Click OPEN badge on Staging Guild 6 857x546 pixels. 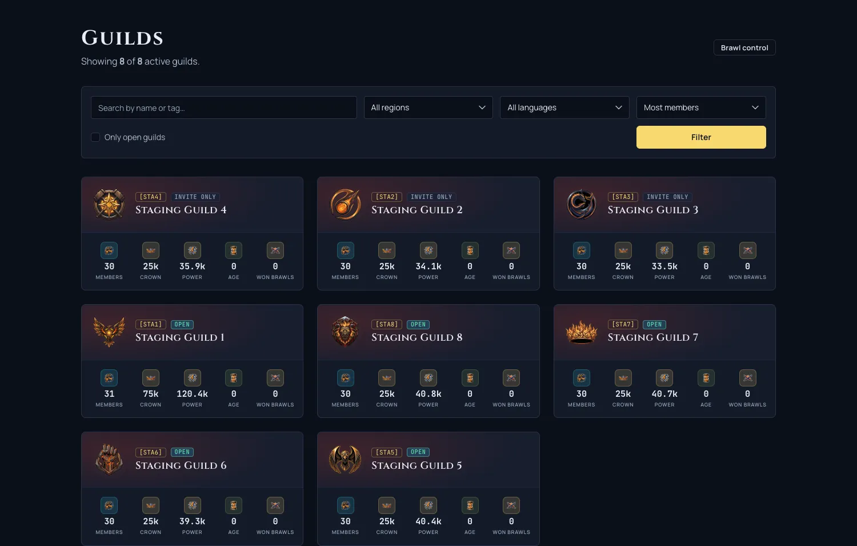pos(182,452)
